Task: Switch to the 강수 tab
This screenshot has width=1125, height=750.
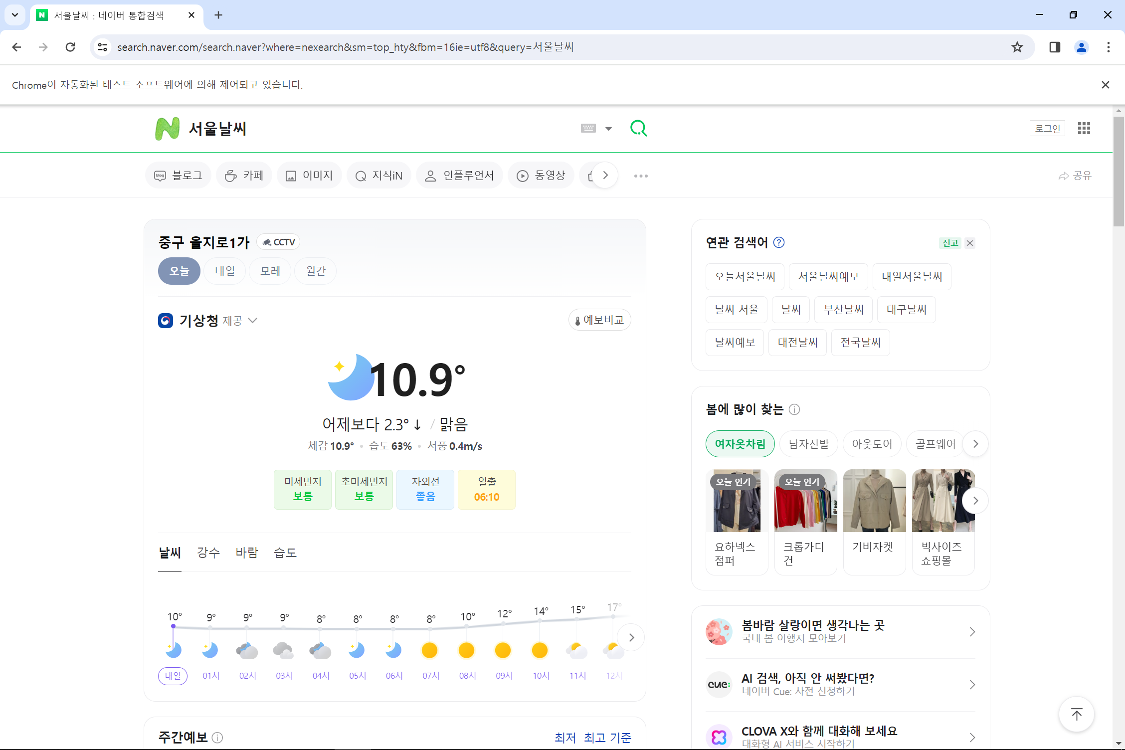Action: (208, 553)
